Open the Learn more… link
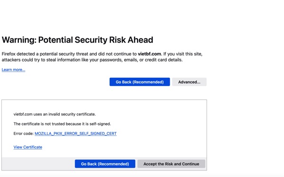Viewport: 284px width, 177px height. click(x=13, y=70)
